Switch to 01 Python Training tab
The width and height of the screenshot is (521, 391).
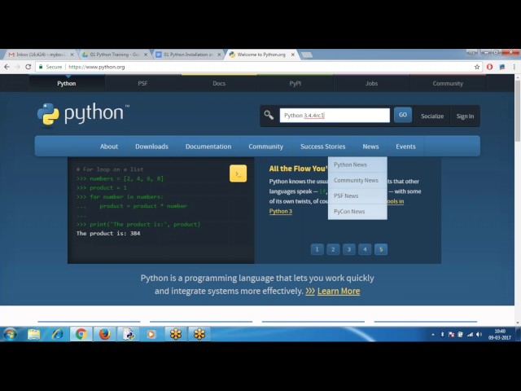pyautogui.click(x=114, y=55)
